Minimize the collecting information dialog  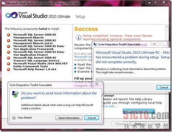click(154, 43)
